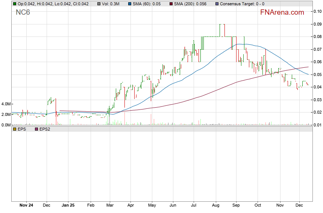The width and height of the screenshot is (323, 213).
Task: Click the green OHLC legend square
Action: point(15,4)
